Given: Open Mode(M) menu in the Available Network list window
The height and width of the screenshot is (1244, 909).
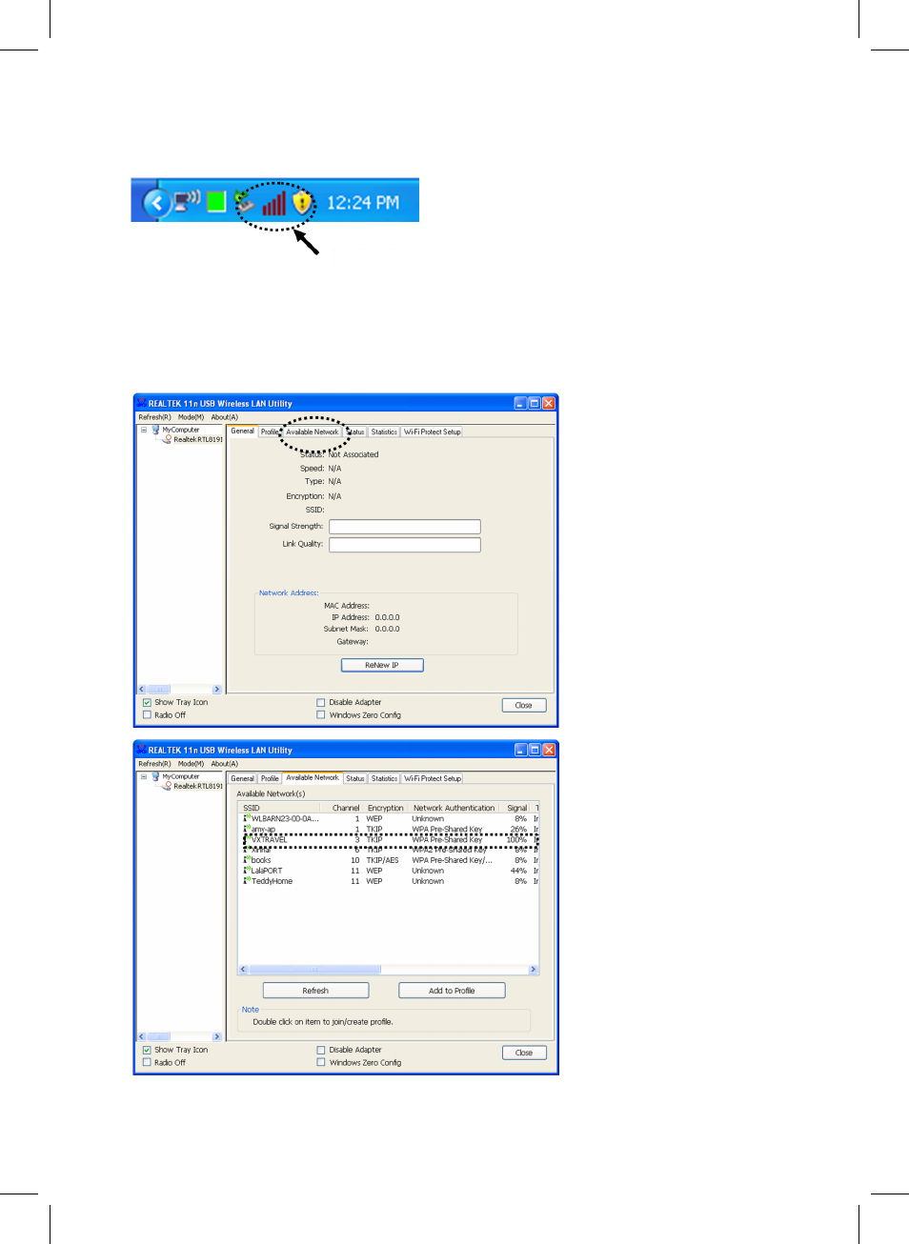Looking at the screenshot, I should click(x=191, y=764).
